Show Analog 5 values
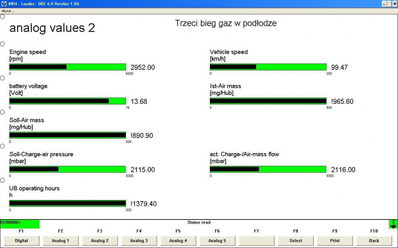Screen dimensions: 398x248 click(217, 241)
